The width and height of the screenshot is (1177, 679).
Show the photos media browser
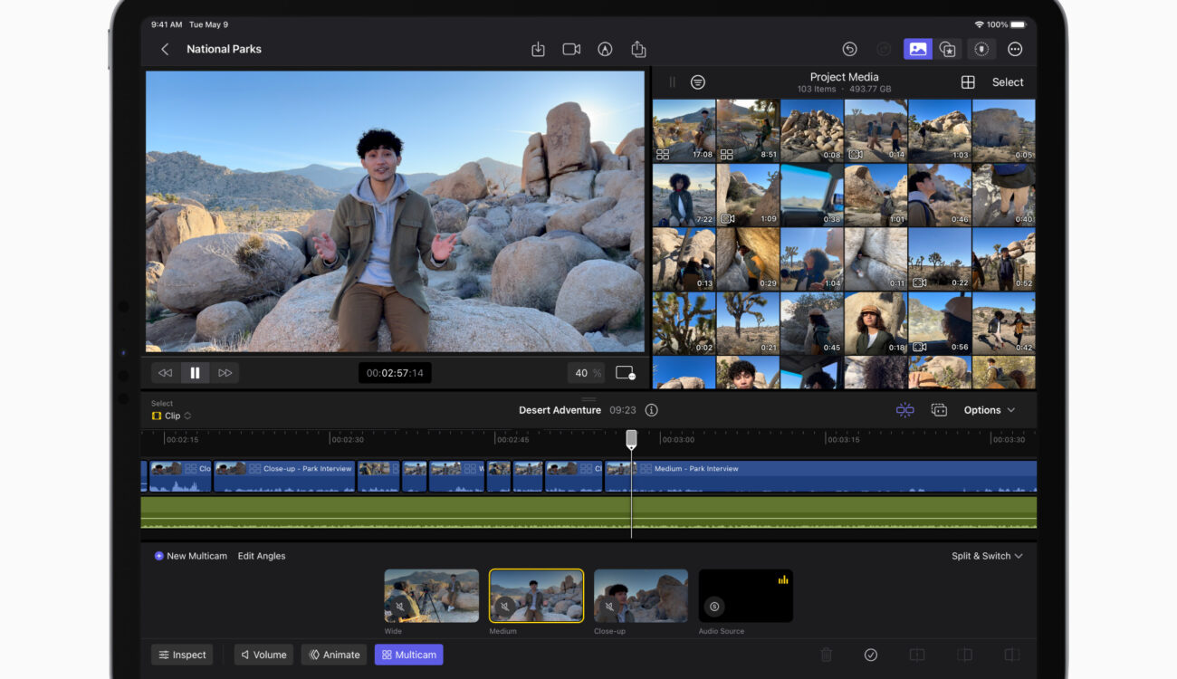tap(918, 50)
